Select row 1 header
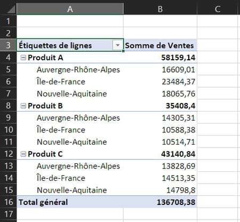 click(x=8, y=21)
